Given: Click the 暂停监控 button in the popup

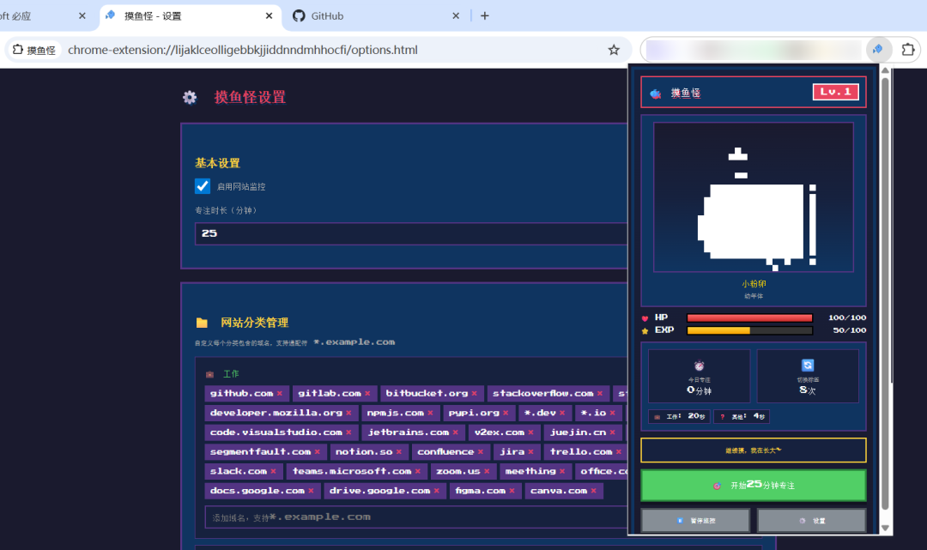Looking at the screenshot, I should [x=696, y=521].
